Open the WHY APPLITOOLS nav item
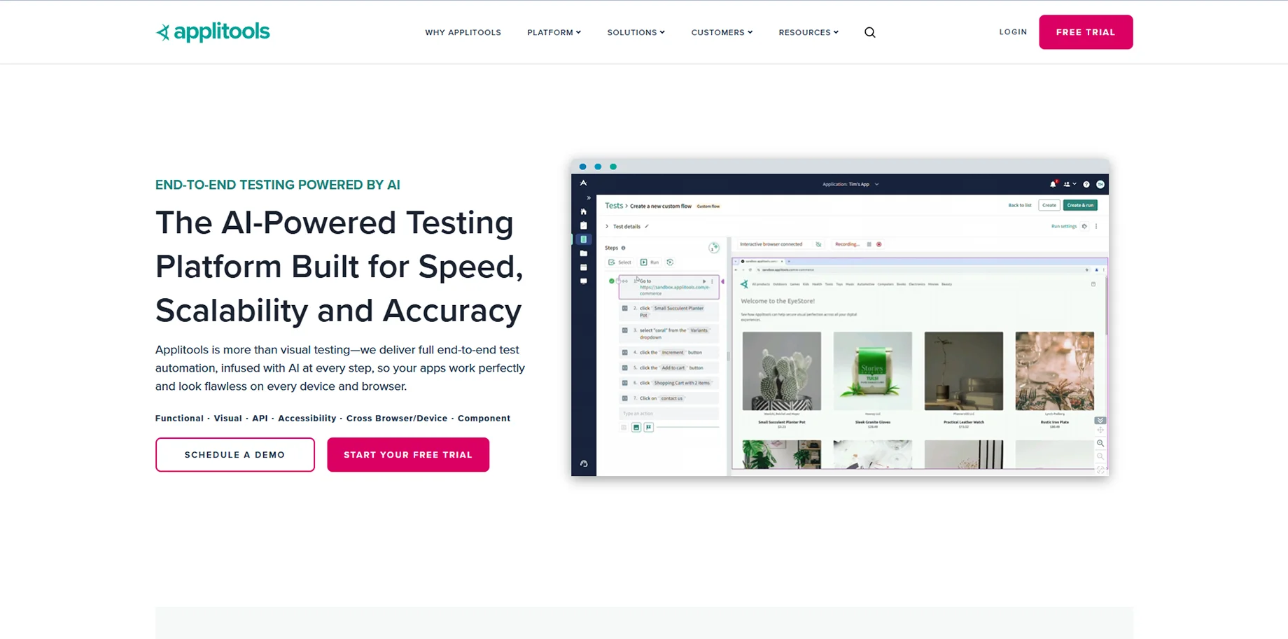The width and height of the screenshot is (1288, 639). coord(463,32)
